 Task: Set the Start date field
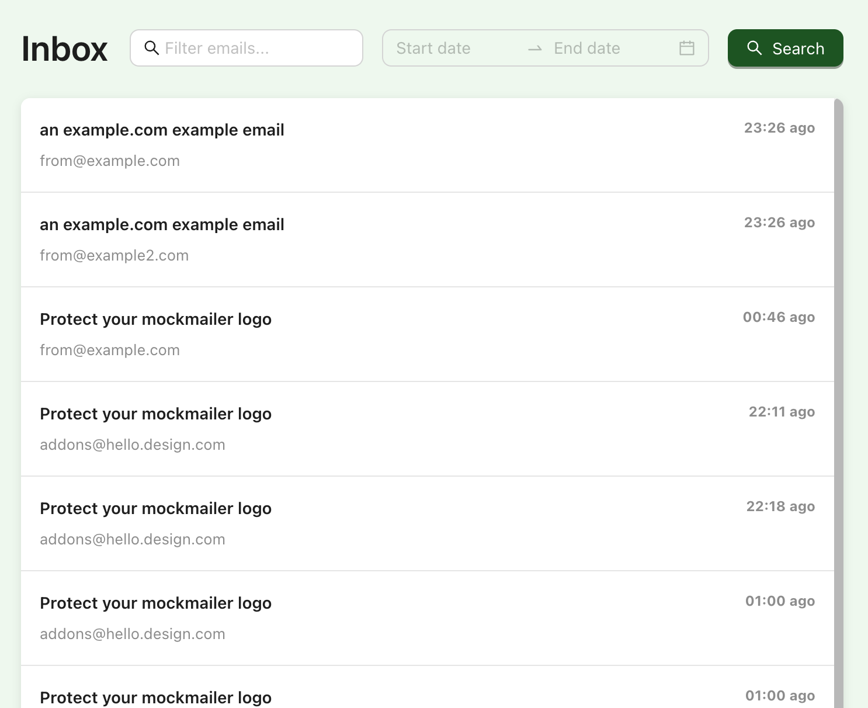coord(456,48)
